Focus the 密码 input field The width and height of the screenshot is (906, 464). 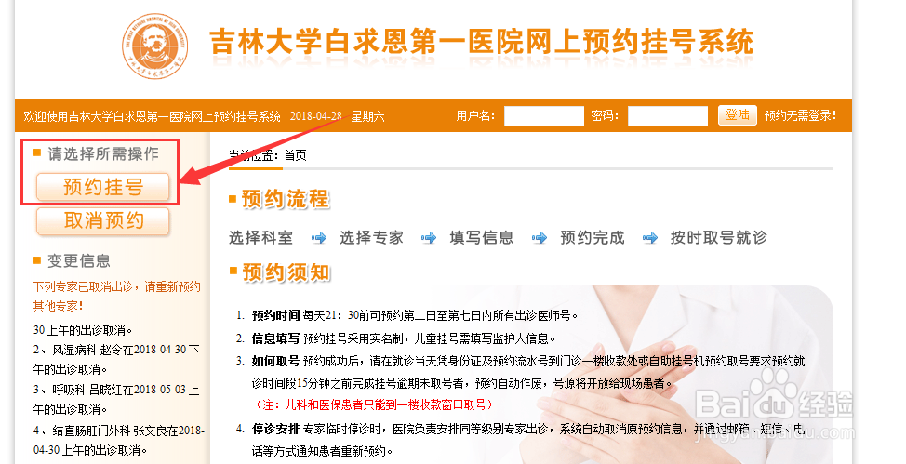[x=667, y=115]
